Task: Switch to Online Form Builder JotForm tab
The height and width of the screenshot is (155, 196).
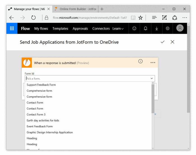Action: [75, 9]
